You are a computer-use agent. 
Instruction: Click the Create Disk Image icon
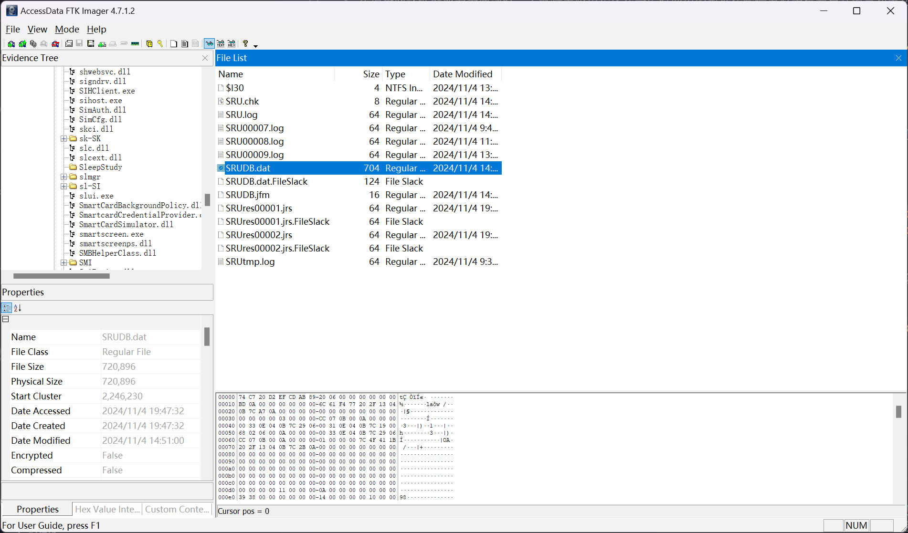pos(69,44)
